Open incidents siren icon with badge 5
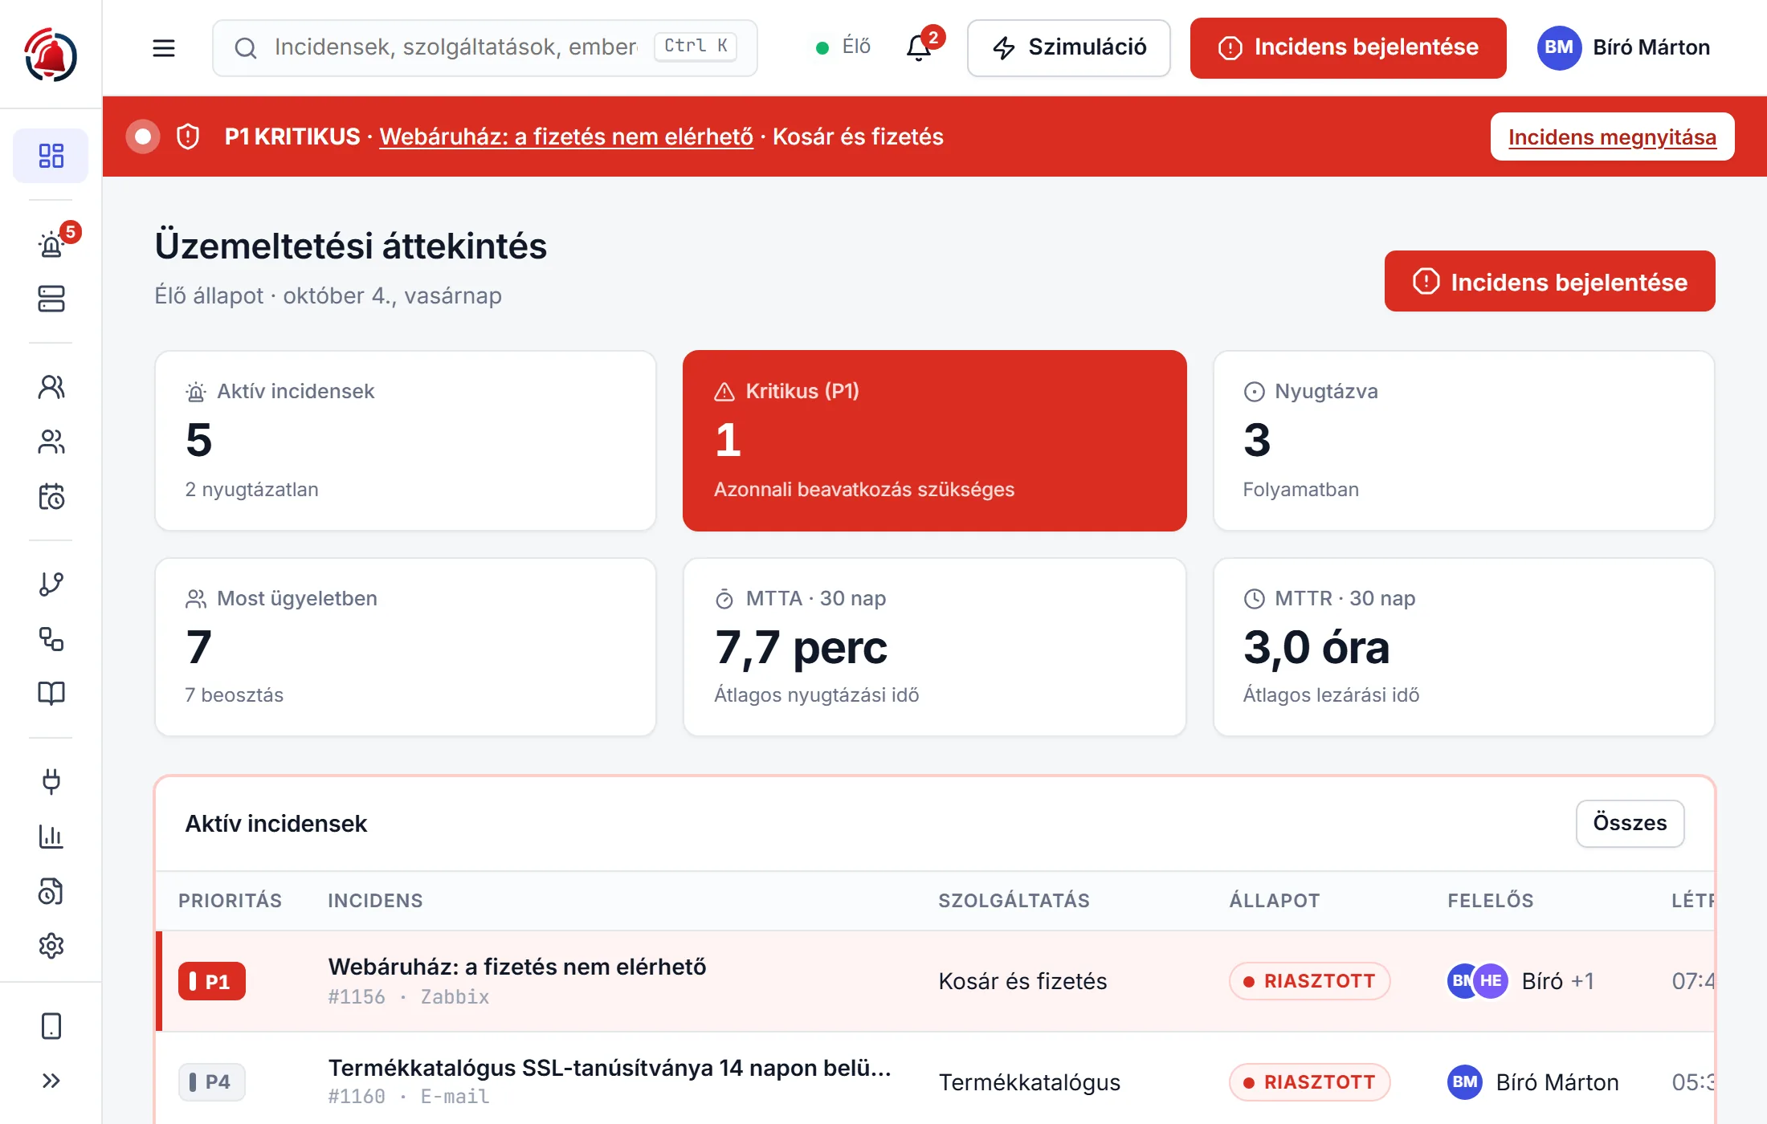1767x1124 pixels. tap(51, 243)
